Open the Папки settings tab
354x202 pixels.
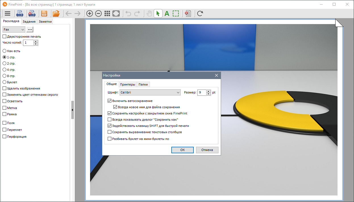point(143,84)
